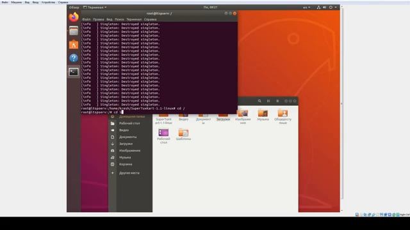Select Рабочий стол in Files sidebar
The height and width of the screenshot is (230, 410).
[129, 123]
